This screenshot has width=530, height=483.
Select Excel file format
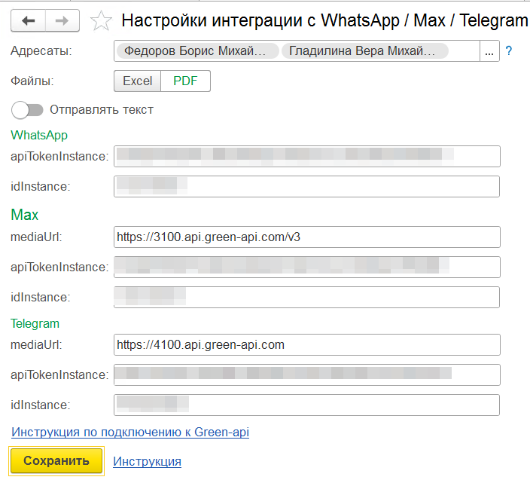click(x=137, y=81)
